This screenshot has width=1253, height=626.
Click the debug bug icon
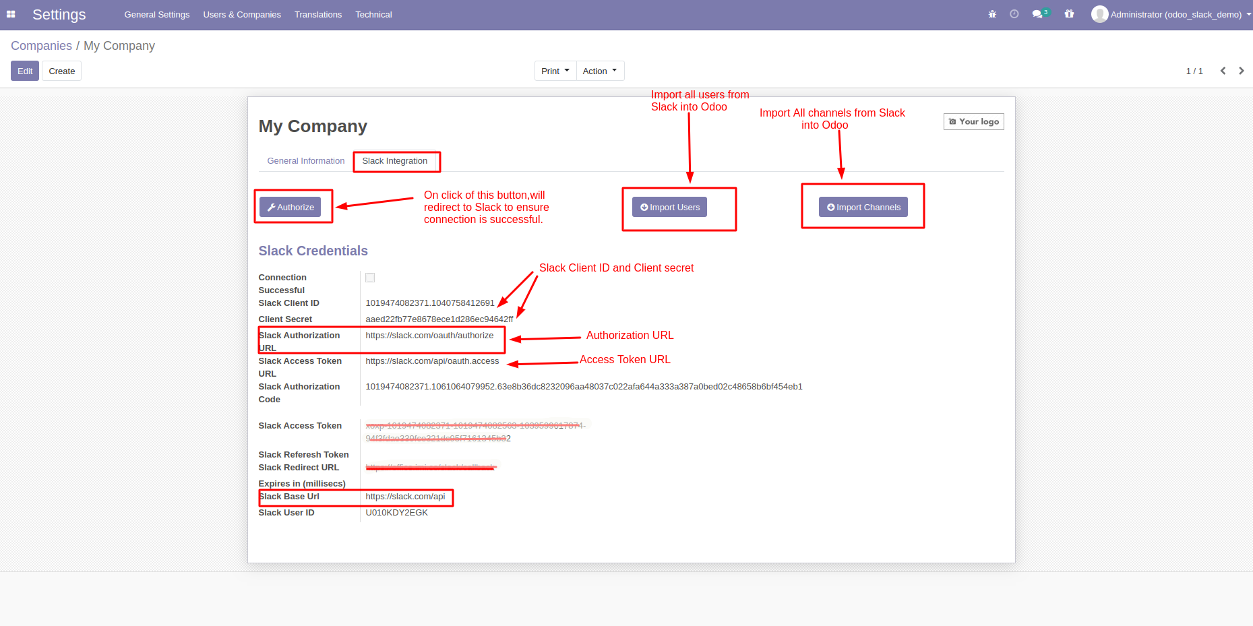tap(992, 14)
